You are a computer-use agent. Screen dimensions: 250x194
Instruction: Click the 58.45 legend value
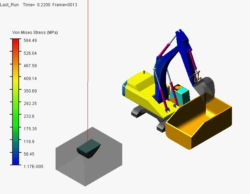(x=29, y=154)
